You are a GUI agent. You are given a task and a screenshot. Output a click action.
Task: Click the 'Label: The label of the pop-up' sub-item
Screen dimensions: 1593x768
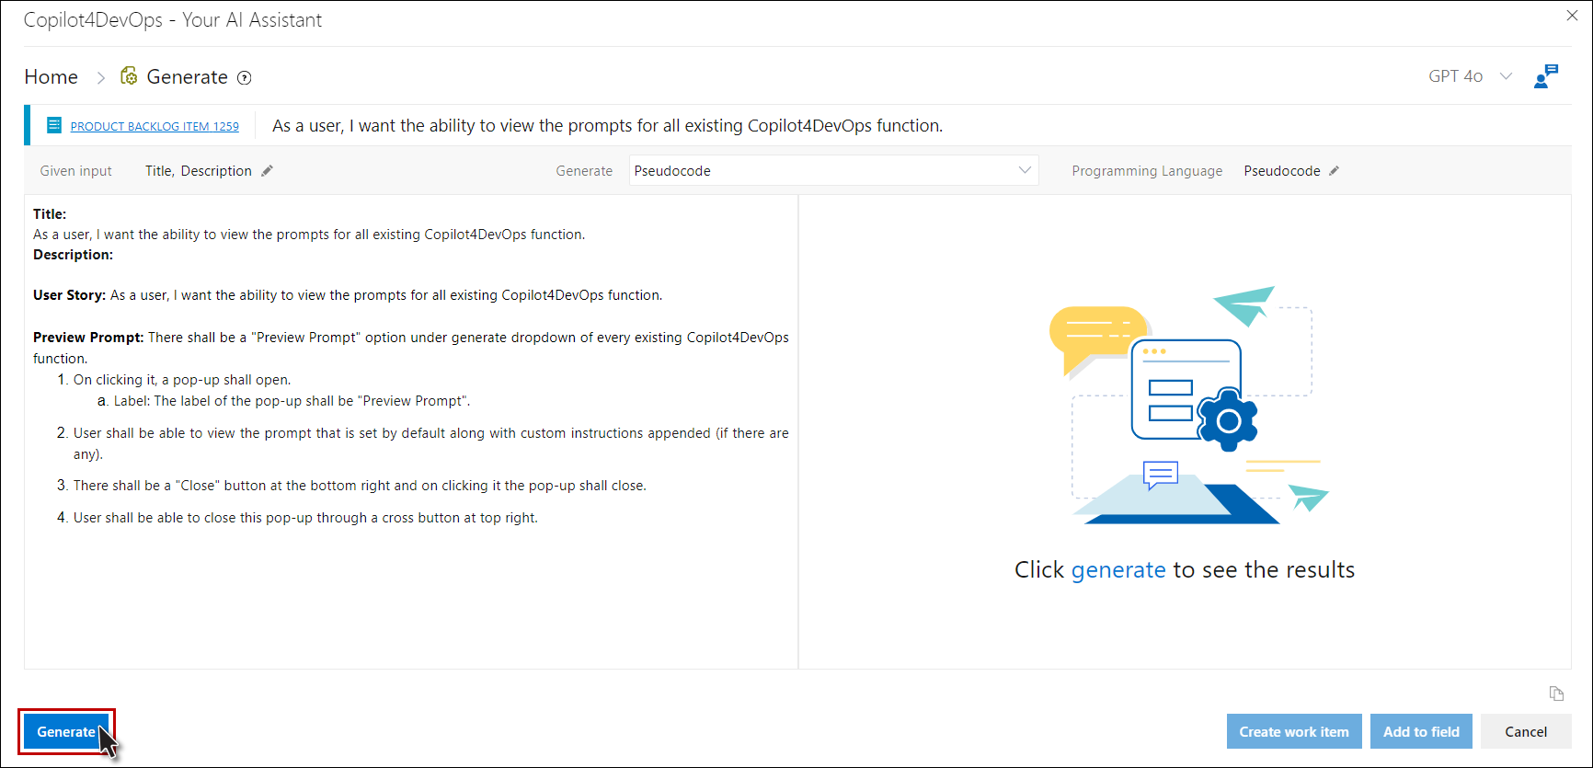point(292,401)
